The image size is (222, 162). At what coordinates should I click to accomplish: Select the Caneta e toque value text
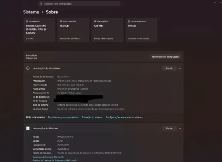(91, 109)
